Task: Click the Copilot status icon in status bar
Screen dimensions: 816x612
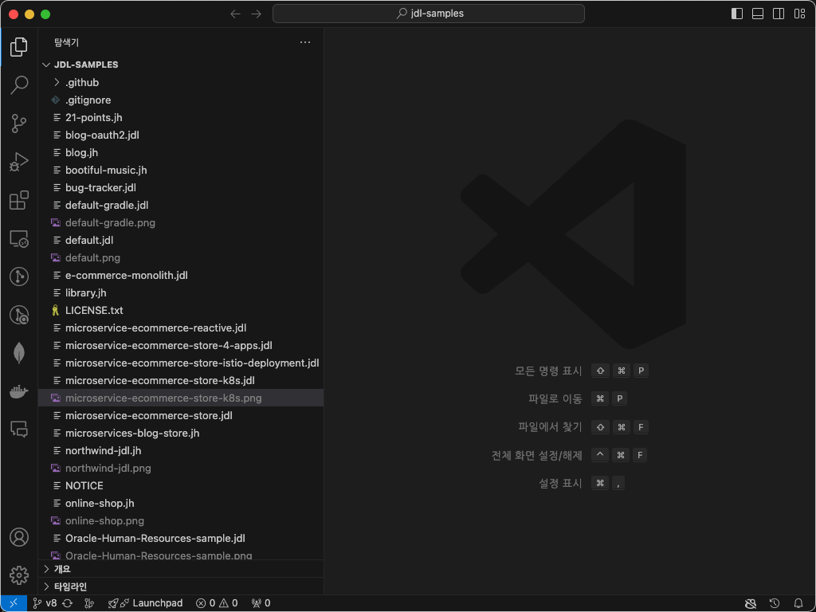Action: tap(751, 603)
